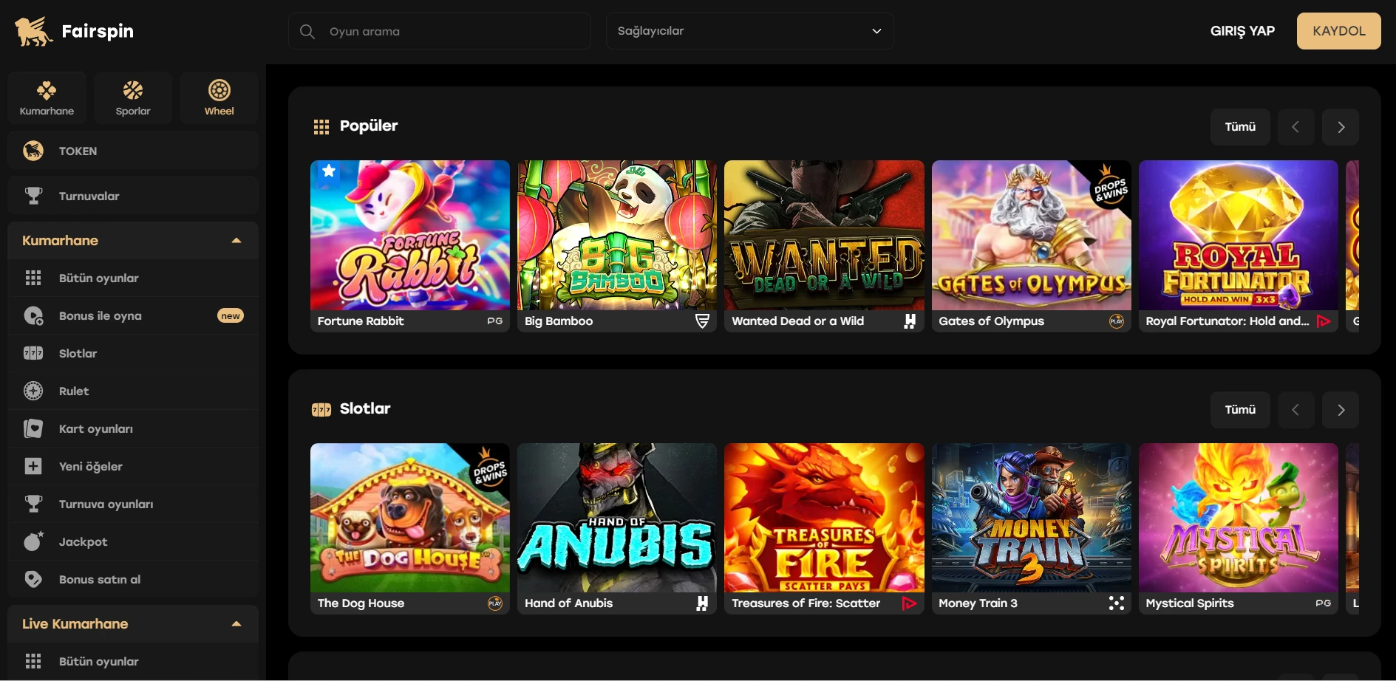Screen dimensions: 1396x681
Task: Open the TOKEN menu item
Action: [133, 151]
